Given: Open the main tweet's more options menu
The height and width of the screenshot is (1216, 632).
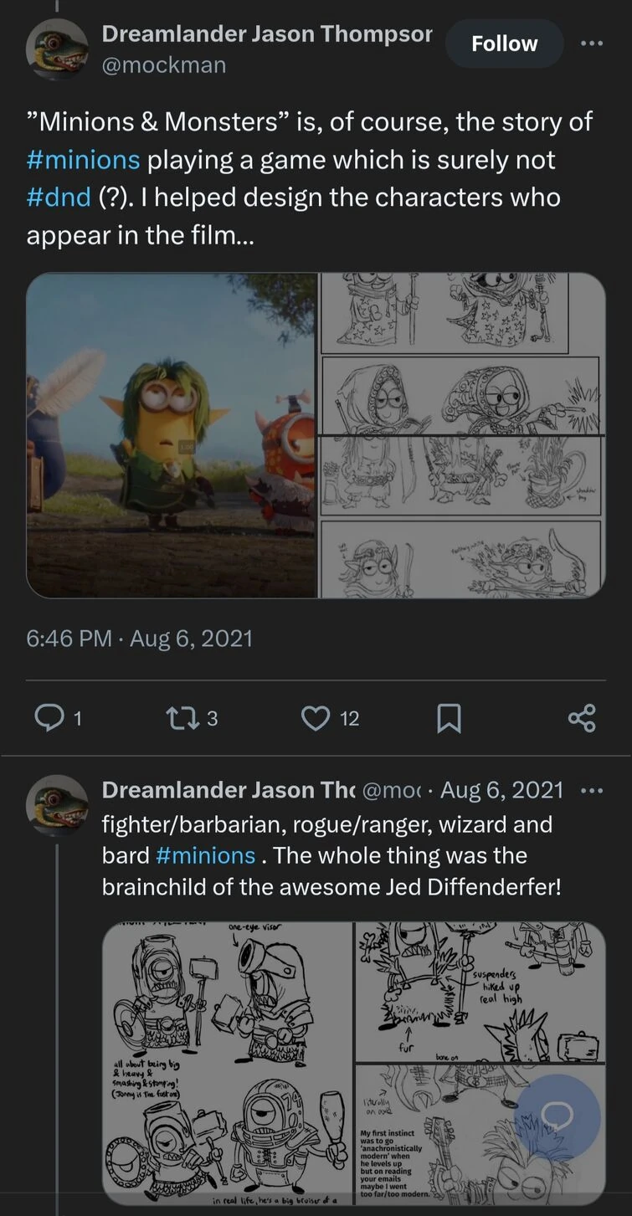Looking at the screenshot, I should coord(591,44).
